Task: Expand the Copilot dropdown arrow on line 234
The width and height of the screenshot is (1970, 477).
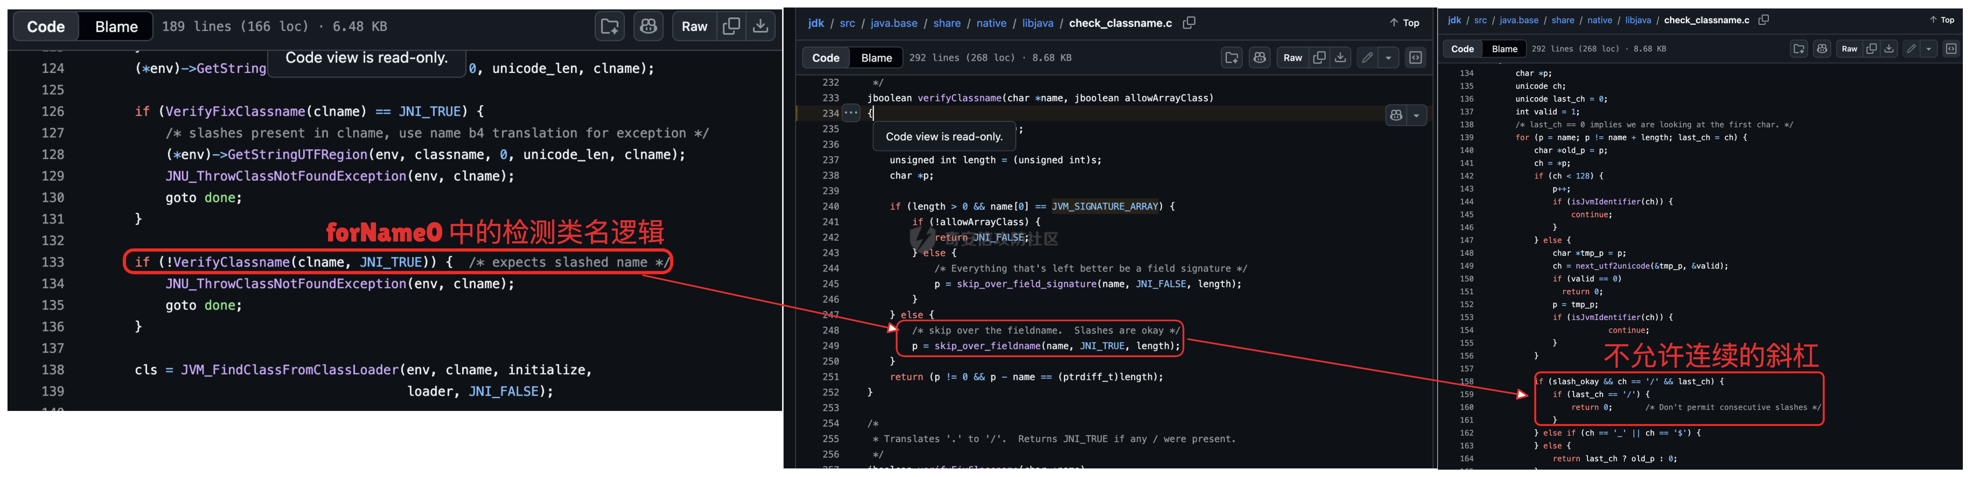Action: pos(1416,115)
